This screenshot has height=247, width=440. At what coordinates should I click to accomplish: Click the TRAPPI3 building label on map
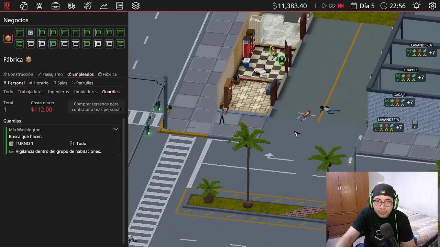coord(410,70)
